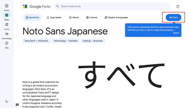Open the Knowledge section in sidebar

[7, 36]
